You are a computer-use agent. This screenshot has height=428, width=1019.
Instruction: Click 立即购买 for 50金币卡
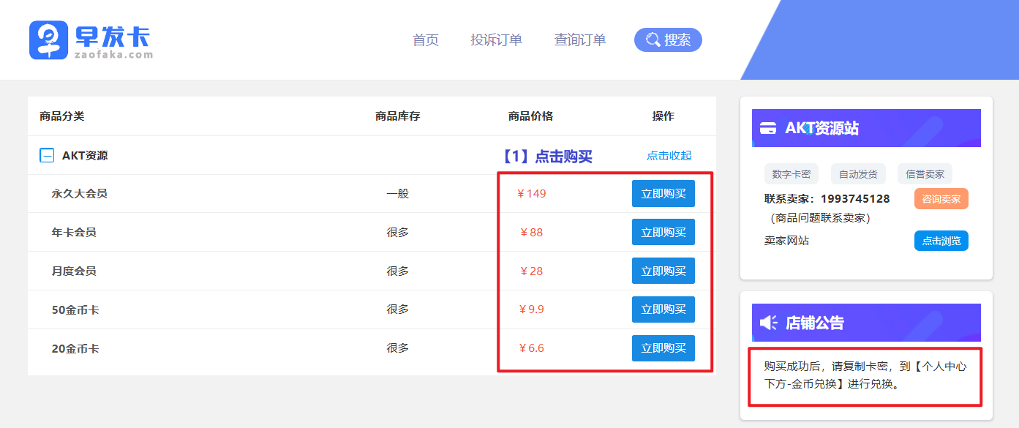(x=663, y=309)
